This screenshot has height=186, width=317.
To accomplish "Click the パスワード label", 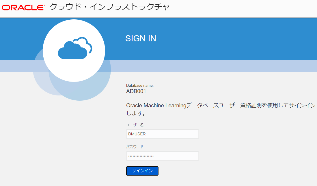I will (135, 147).
